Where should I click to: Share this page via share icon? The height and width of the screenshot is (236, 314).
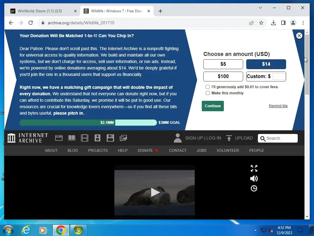coord(251,23)
